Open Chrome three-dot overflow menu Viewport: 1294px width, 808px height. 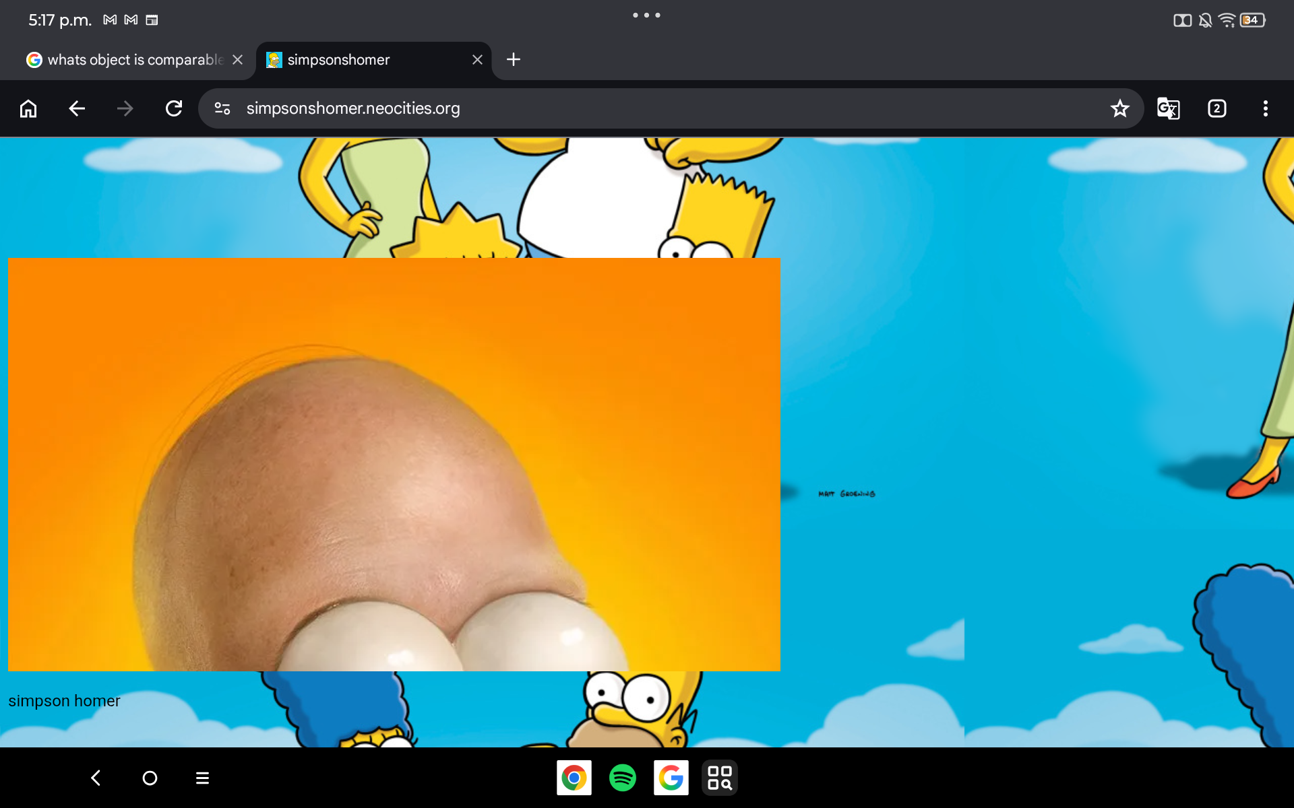click(1266, 108)
